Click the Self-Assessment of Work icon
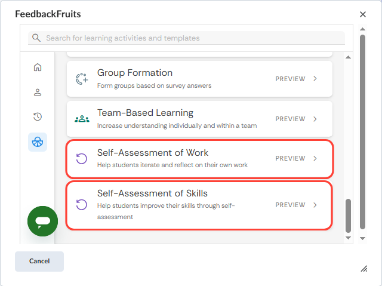382x286 pixels. click(x=82, y=159)
